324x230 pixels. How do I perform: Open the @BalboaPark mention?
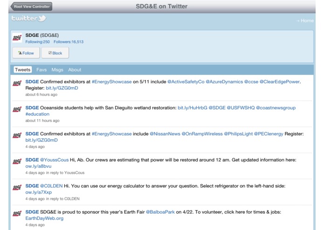click(160, 212)
